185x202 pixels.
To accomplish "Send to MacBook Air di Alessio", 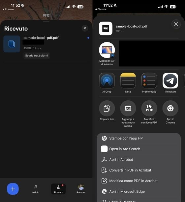I will pyautogui.click(x=107, y=54).
